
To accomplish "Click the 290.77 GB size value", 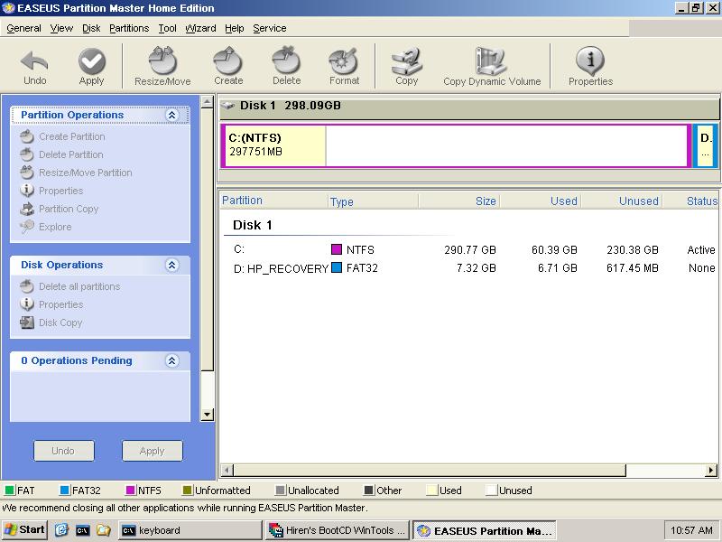I will (470, 250).
